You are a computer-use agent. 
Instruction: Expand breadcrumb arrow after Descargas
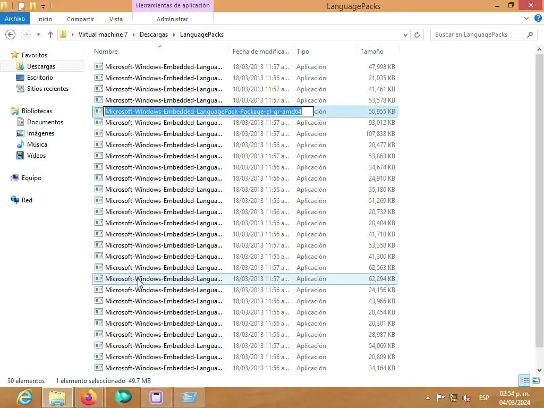[174, 35]
